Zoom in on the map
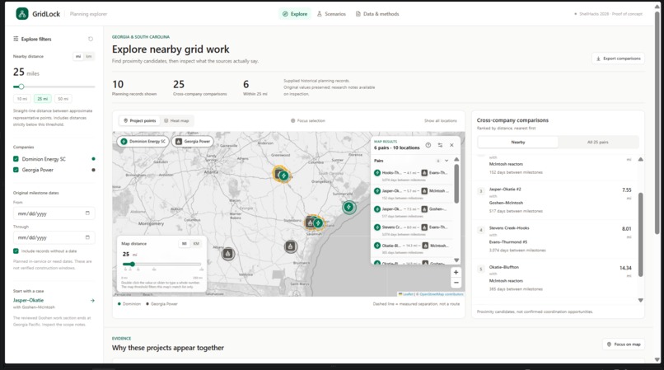The height and width of the screenshot is (370, 664). [456, 272]
